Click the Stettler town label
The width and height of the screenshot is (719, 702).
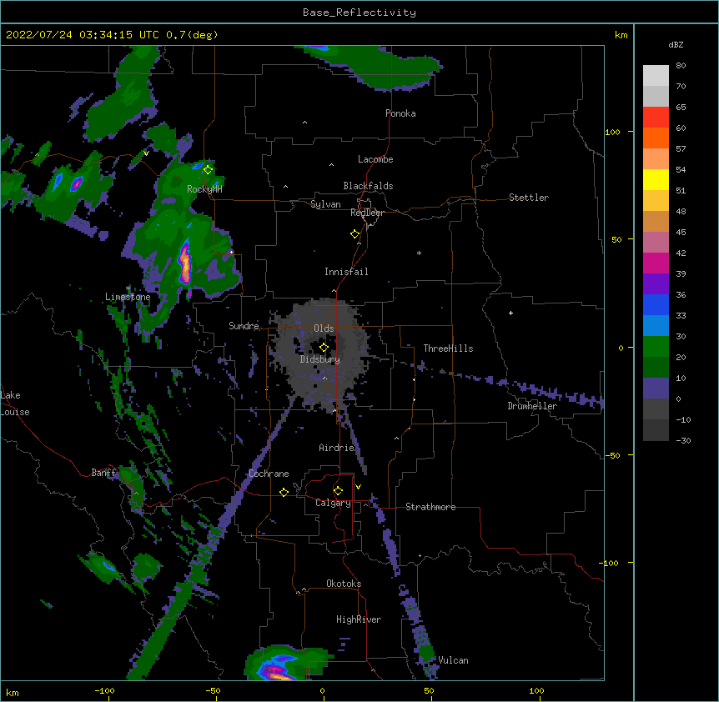point(529,198)
